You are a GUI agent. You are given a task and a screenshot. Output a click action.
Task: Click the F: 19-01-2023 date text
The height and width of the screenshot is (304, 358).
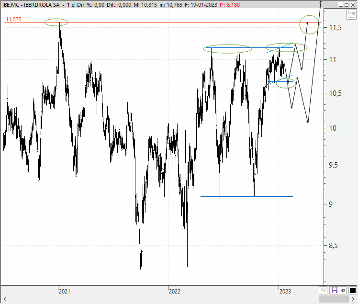(201, 5)
